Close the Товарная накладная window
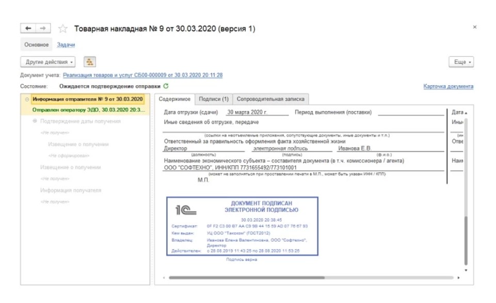 pos(474,27)
